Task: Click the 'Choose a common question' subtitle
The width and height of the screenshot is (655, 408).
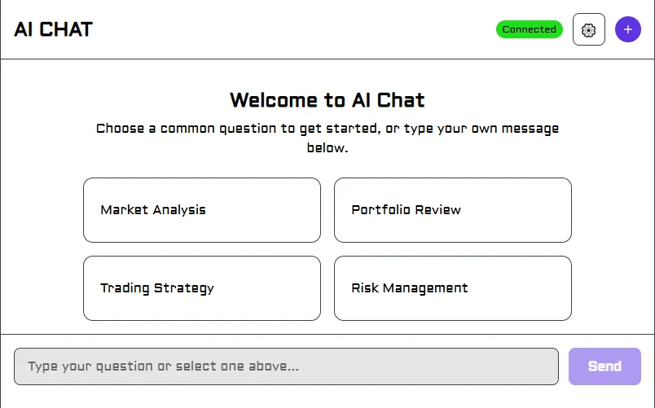Action: coord(327,129)
